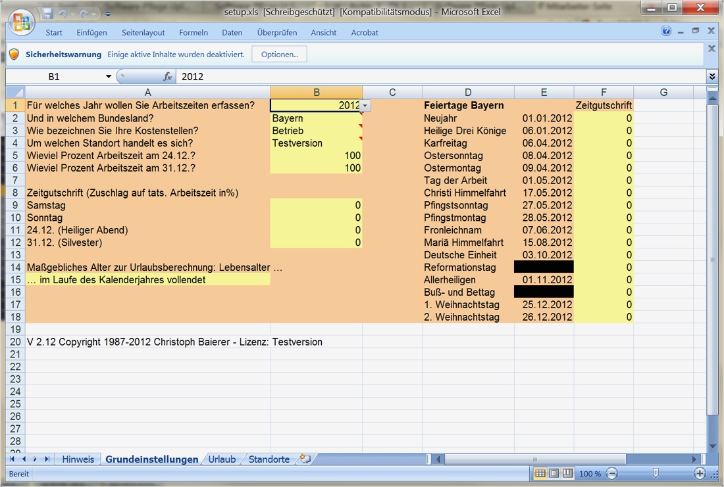Open the Formeln ribbon tab

pos(193,32)
